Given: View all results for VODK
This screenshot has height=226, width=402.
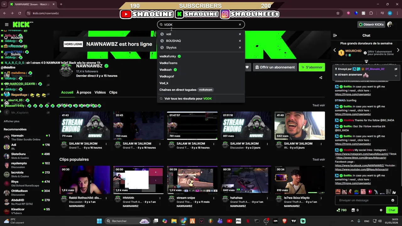Looking at the screenshot, I should pos(201,99).
